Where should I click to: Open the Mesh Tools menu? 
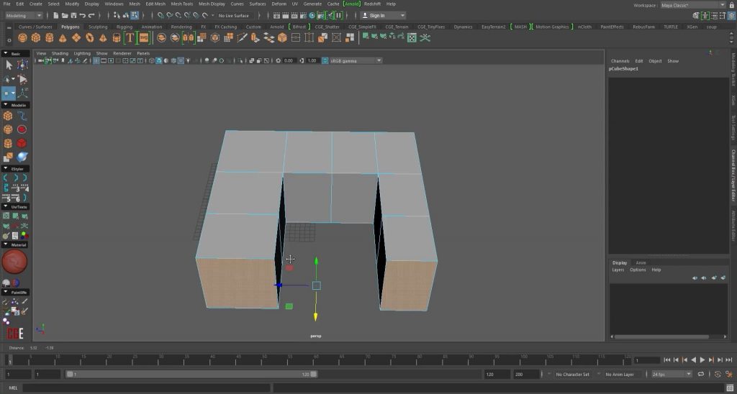181,4
